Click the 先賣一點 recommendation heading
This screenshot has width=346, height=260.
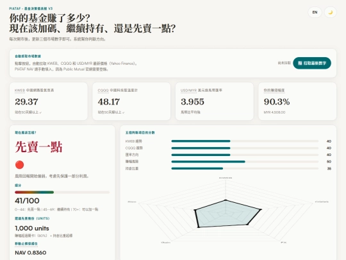click(39, 147)
